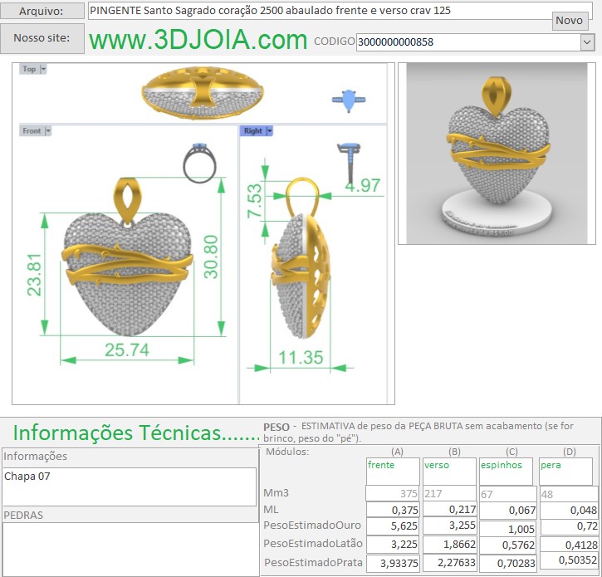Click the PesoEstimadoOuro value 5,625
This screenshot has width=602, height=577.
(393, 526)
